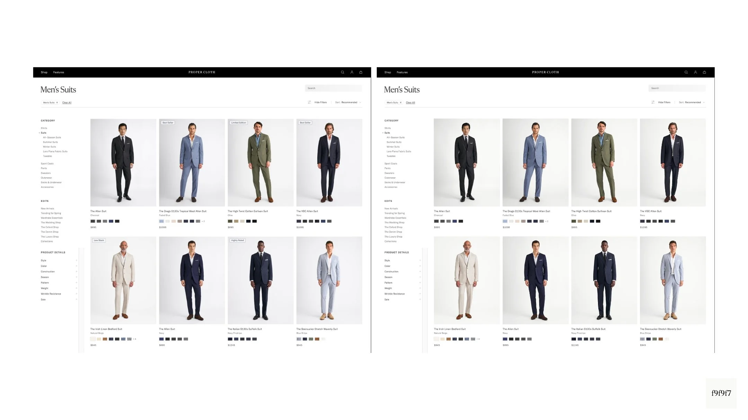Open the account profile icon in left page header
The width and height of the screenshot is (748, 420).
click(351, 72)
